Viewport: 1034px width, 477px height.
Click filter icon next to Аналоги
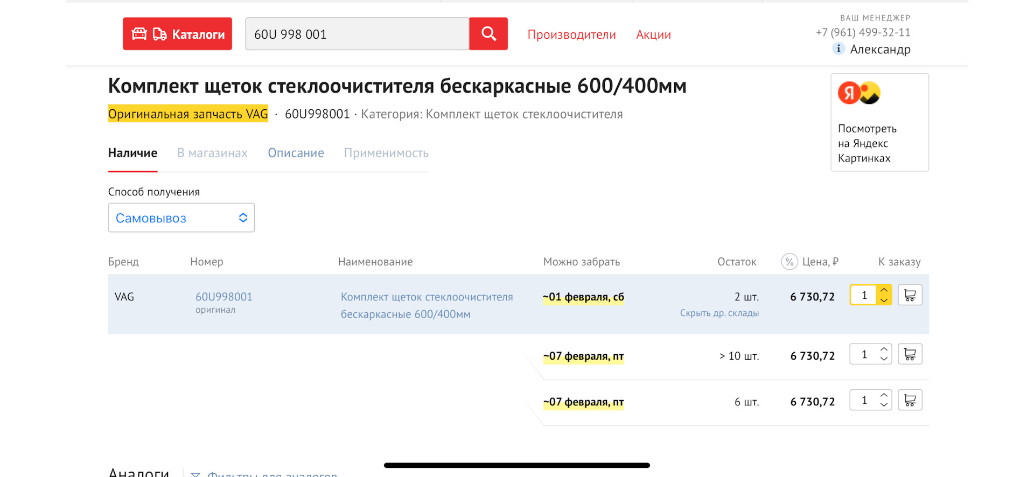[195, 474]
